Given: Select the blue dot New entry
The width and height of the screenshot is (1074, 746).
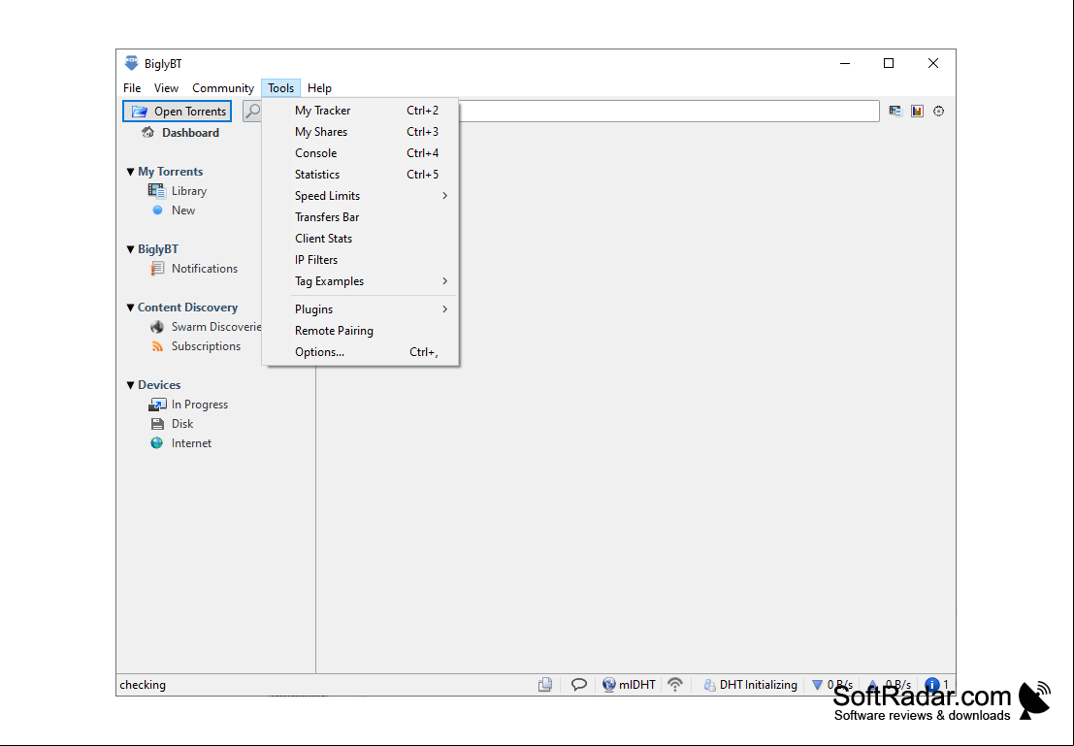Looking at the screenshot, I should coord(157,211).
